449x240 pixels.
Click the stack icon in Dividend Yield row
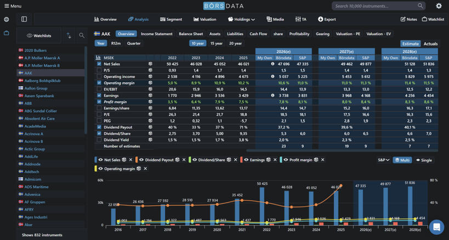(x=150, y=140)
